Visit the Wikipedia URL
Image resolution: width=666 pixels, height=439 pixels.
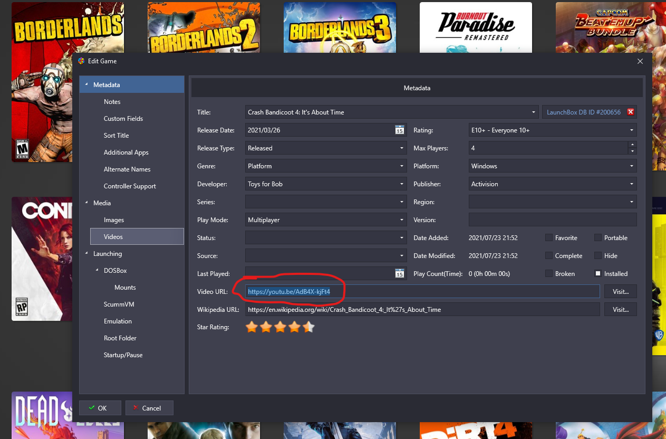click(621, 309)
